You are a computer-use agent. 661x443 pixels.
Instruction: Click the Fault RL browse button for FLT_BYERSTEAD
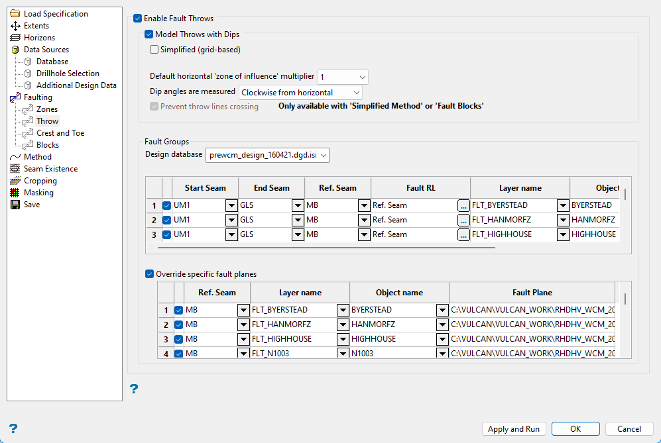(463, 205)
